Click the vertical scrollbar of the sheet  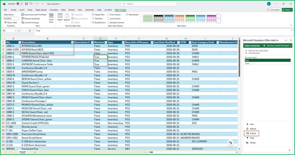click(239, 58)
